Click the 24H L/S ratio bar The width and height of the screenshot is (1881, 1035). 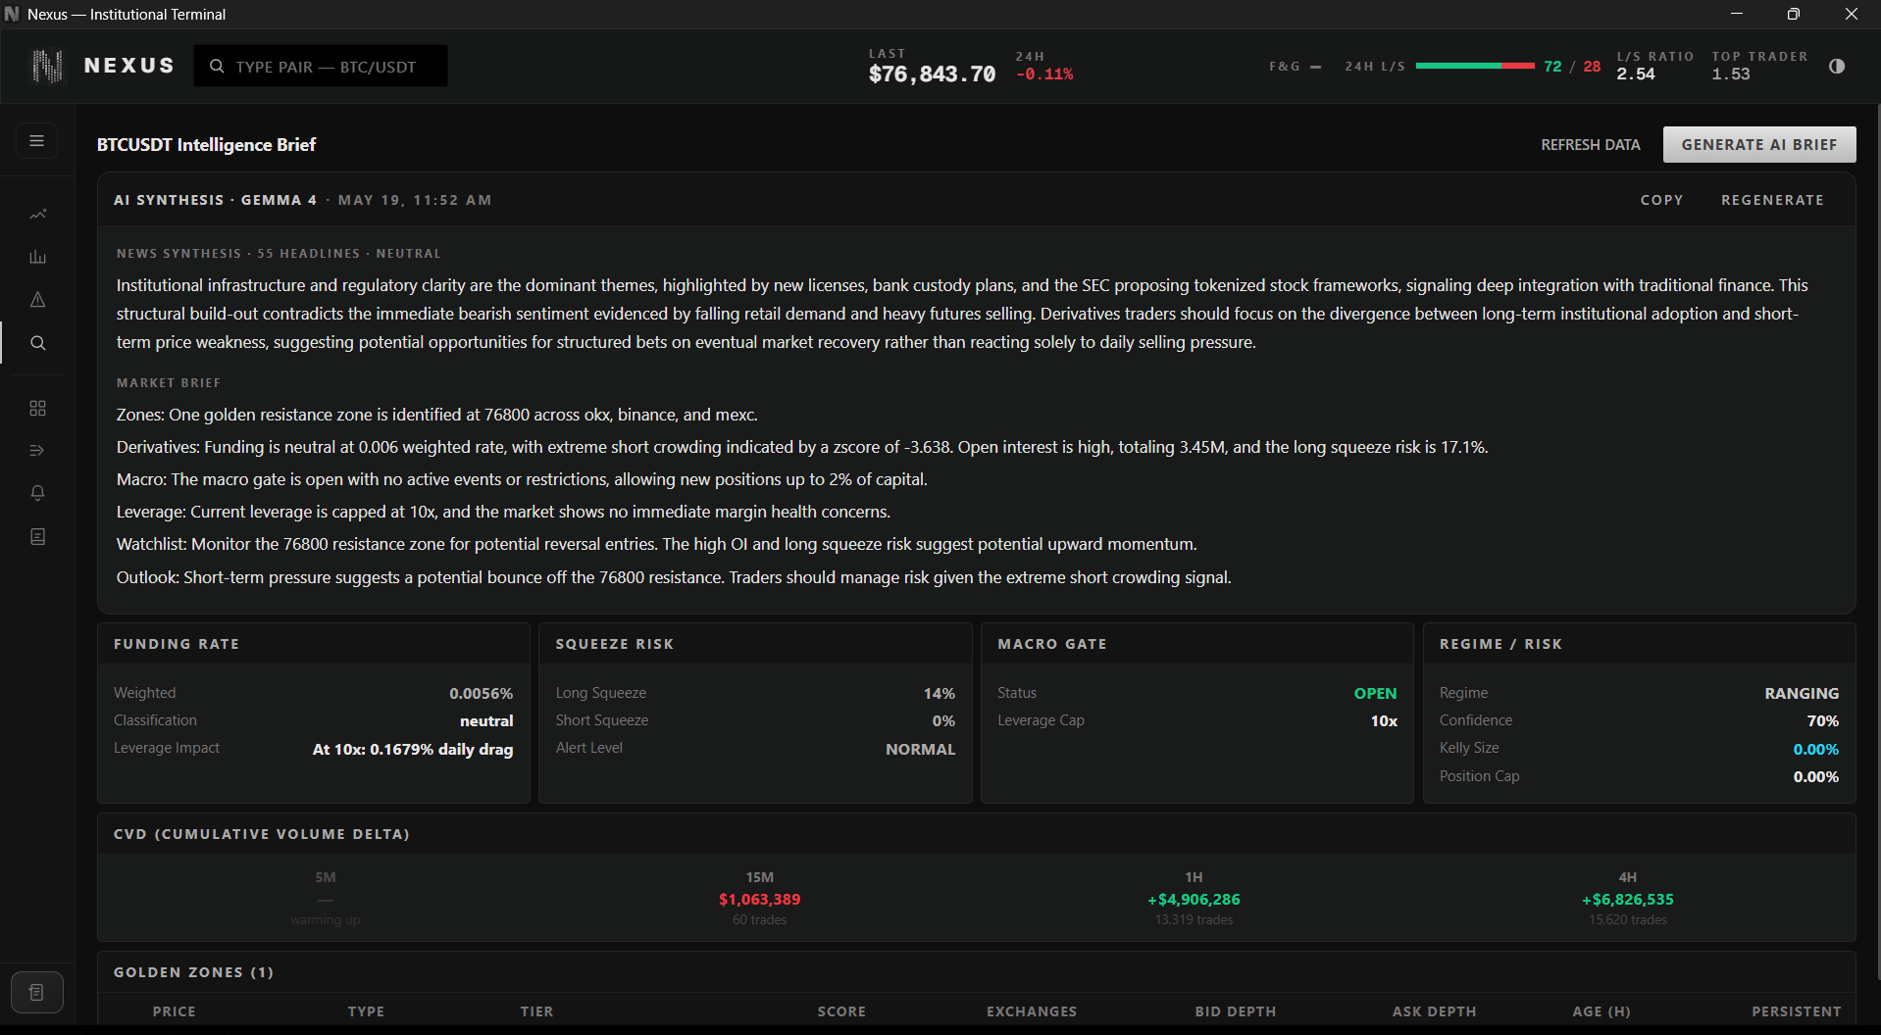[1475, 66]
